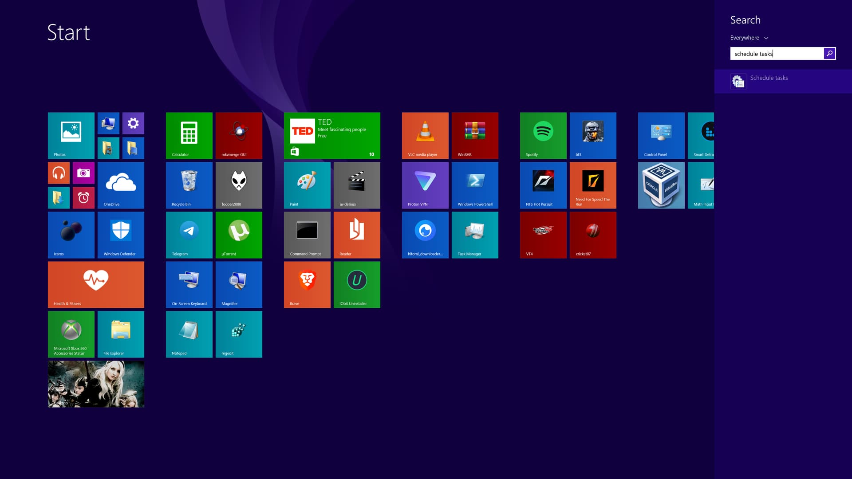This screenshot has height=479, width=852.
Task: Launch the WinRAR tile
Action: pyautogui.click(x=475, y=135)
